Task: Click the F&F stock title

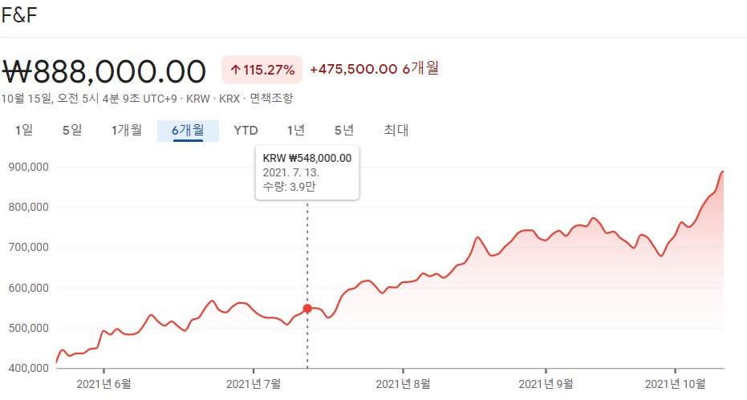Action: point(18,14)
